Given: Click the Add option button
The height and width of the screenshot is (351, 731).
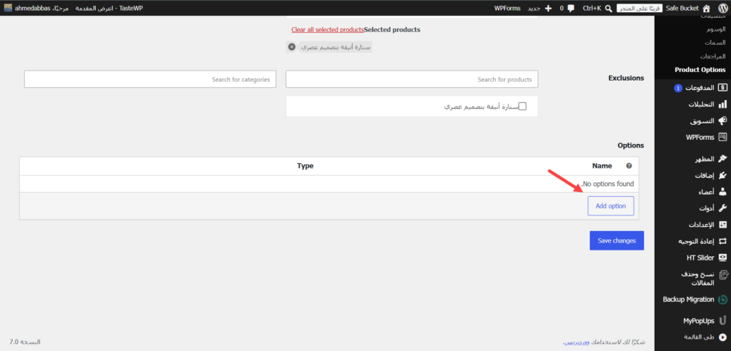Looking at the screenshot, I should tap(611, 206).
